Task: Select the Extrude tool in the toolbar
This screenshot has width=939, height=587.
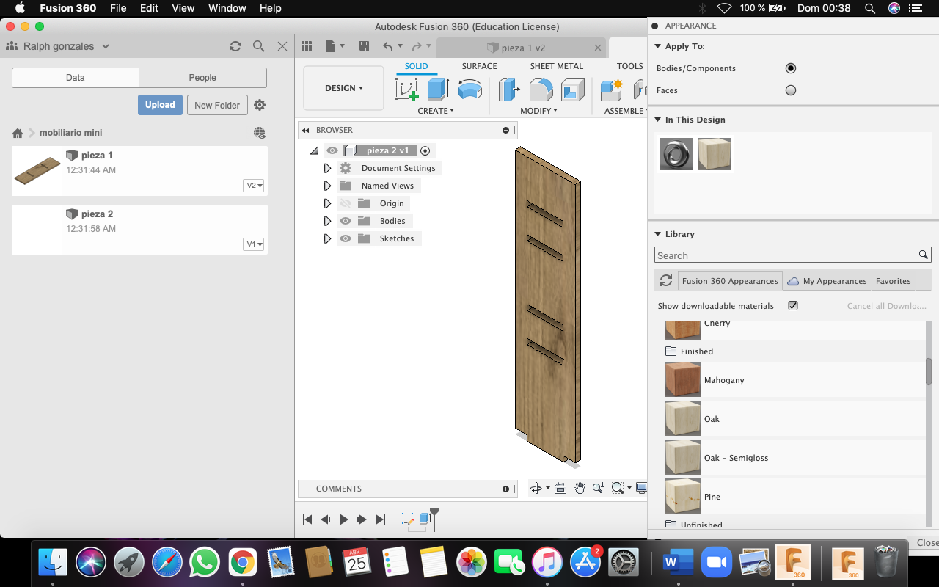Action: pyautogui.click(x=438, y=89)
